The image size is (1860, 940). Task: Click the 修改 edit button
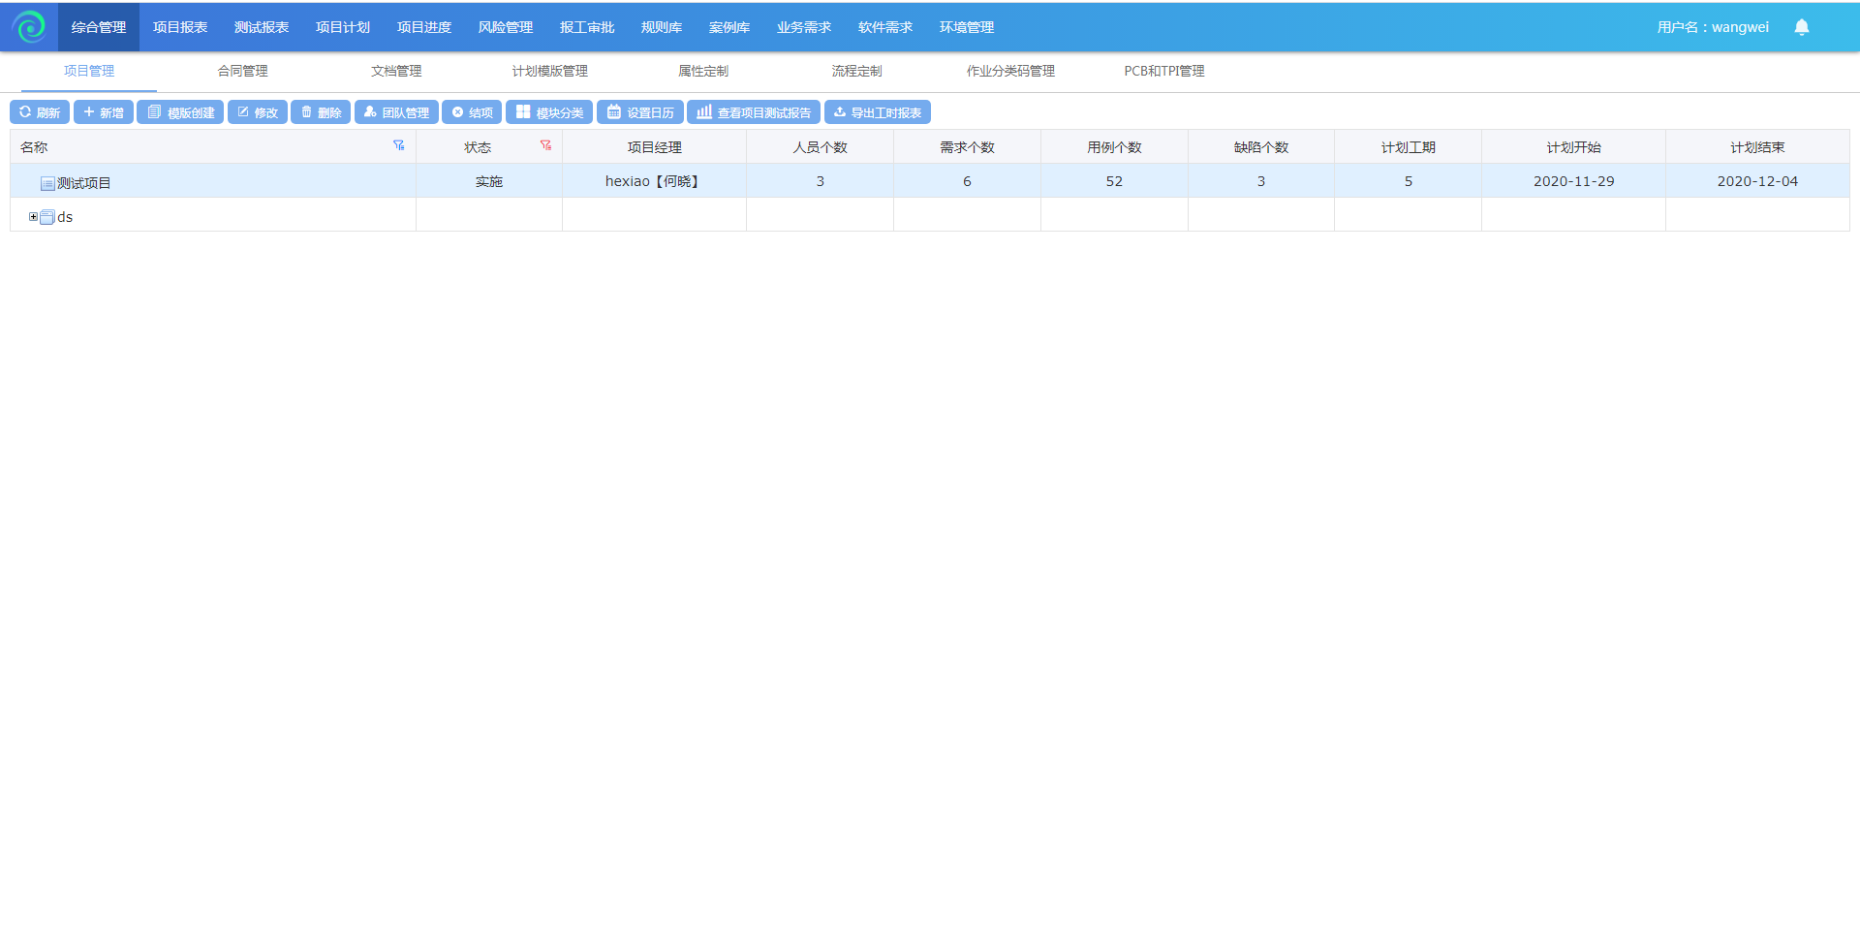tap(258, 112)
